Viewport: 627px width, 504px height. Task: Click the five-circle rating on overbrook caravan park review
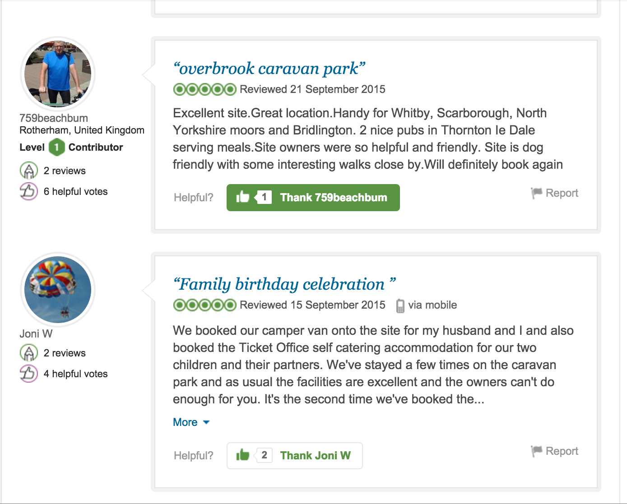coord(204,89)
